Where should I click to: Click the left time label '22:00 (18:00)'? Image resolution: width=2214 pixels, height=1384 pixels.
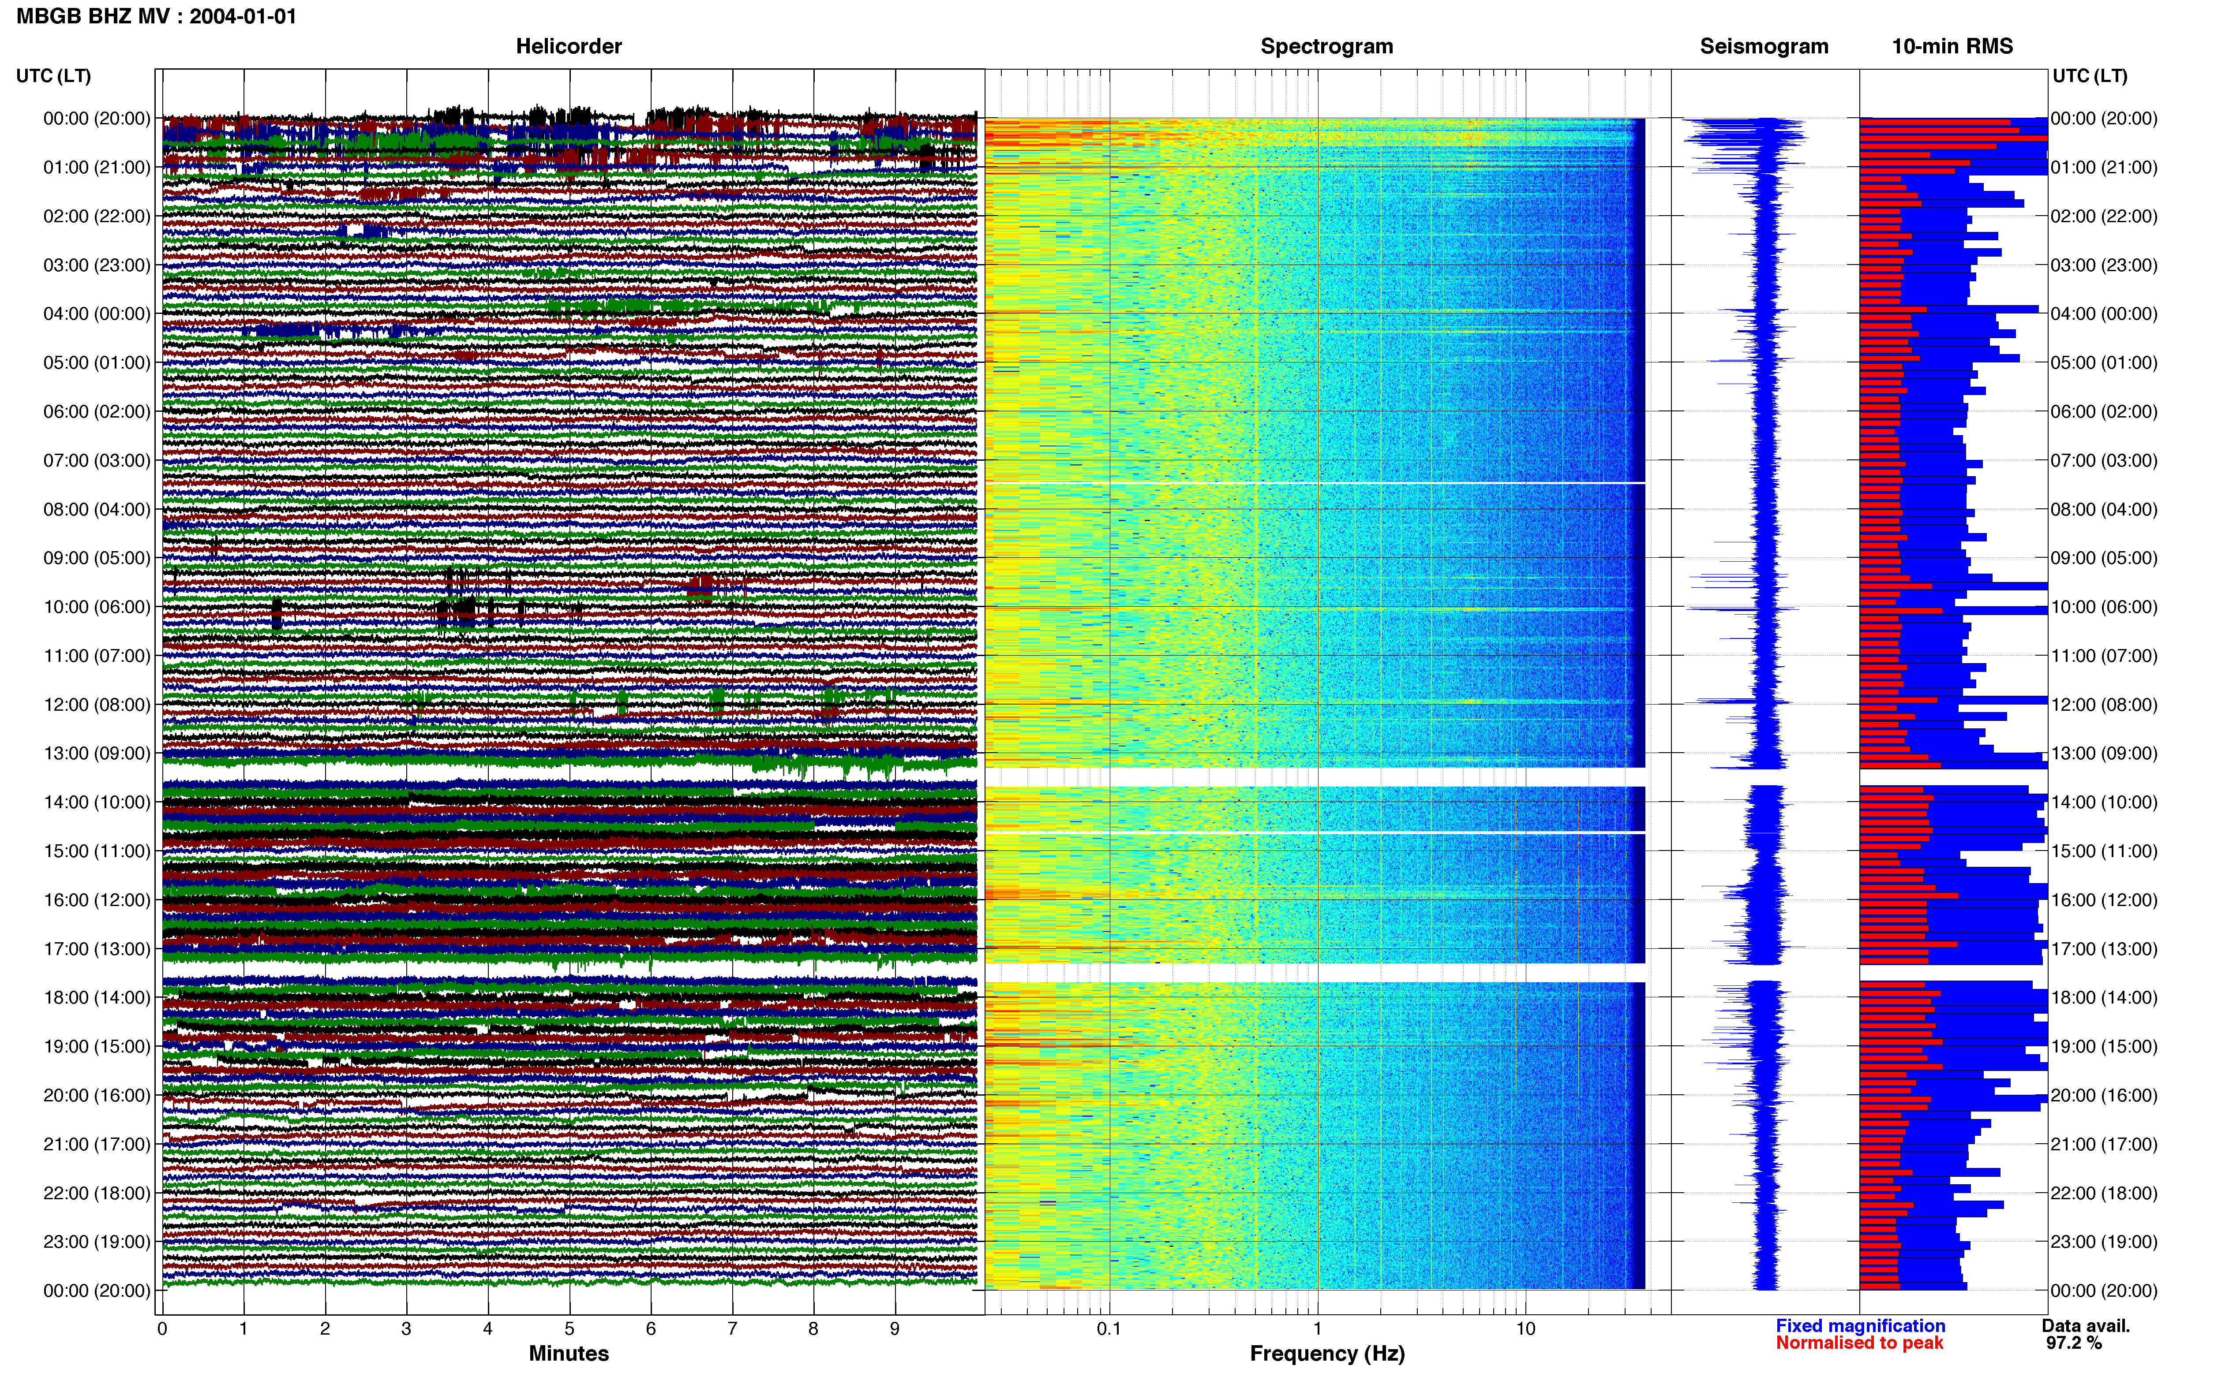(97, 1193)
